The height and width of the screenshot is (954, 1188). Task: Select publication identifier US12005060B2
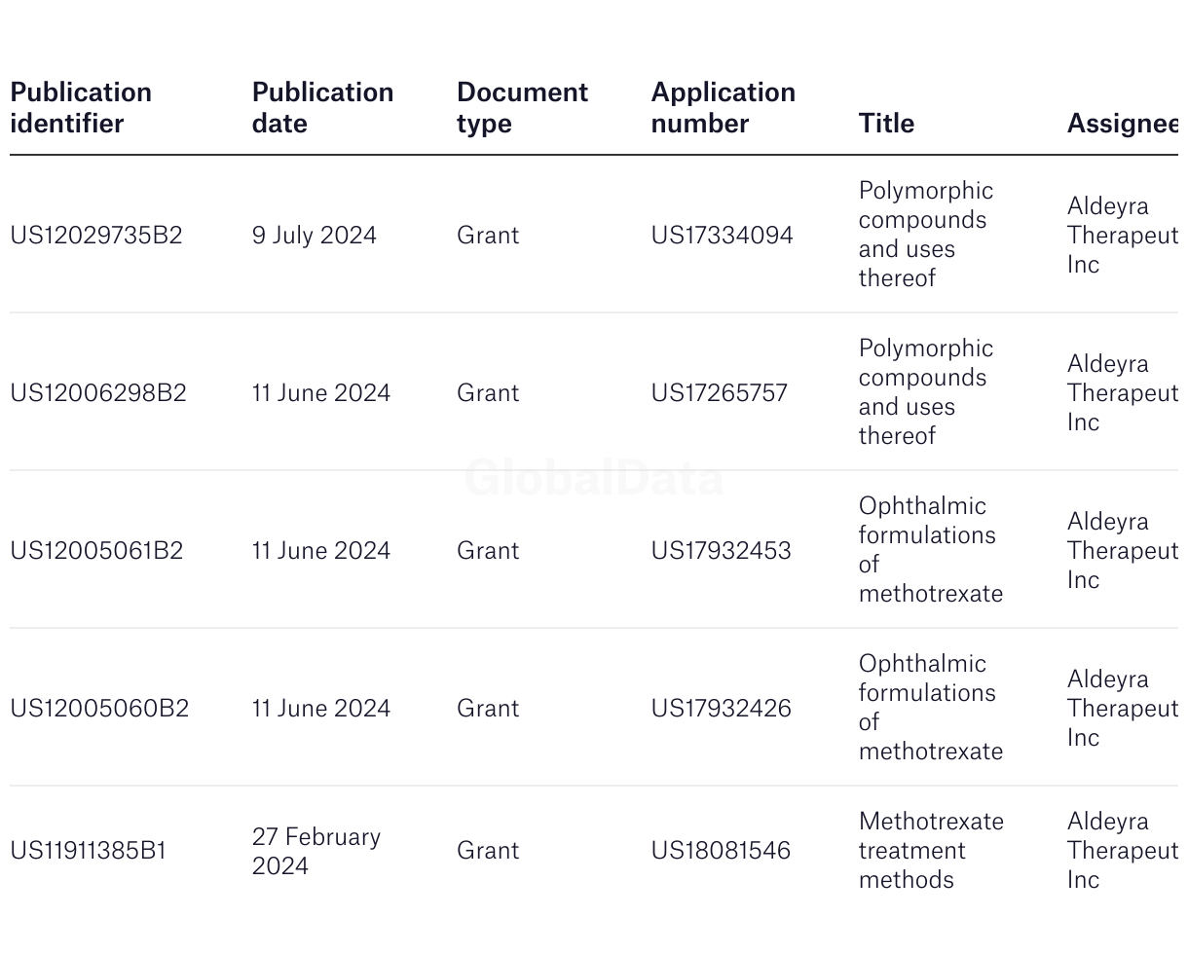(x=99, y=709)
